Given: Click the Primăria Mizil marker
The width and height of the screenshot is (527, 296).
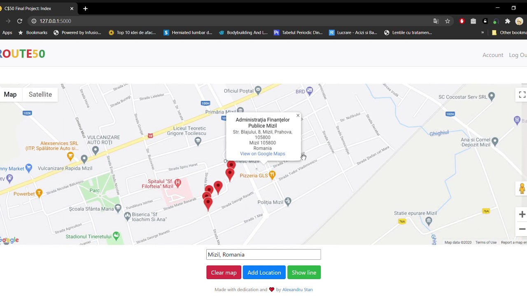Looking at the screenshot, I should (x=240, y=110).
